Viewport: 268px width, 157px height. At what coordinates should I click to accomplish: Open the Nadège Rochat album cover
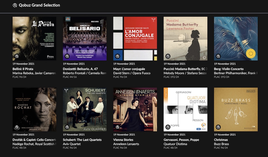click(34, 110)
